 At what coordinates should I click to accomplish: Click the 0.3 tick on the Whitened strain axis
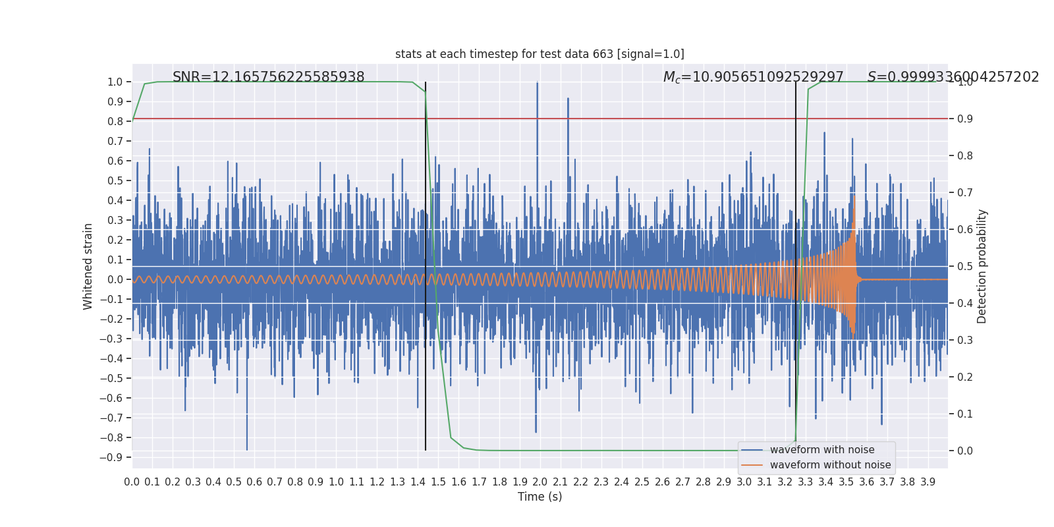pos(115,221)
